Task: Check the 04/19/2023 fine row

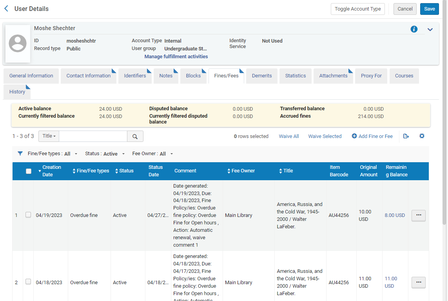Action: tap(28, 215)
